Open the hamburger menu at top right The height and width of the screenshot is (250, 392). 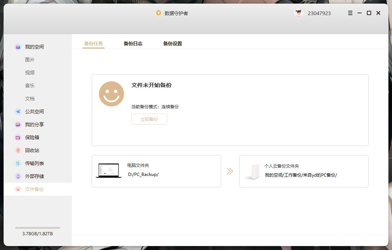click(x=350, y=13)
